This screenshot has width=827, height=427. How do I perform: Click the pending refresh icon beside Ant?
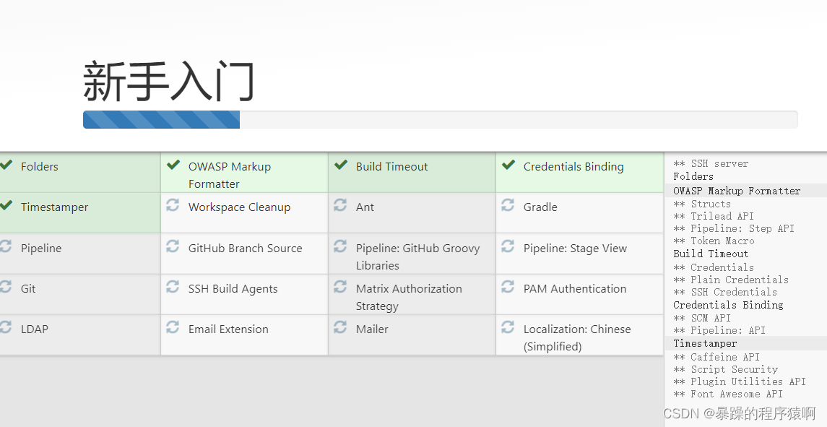(x=340, y=204)
